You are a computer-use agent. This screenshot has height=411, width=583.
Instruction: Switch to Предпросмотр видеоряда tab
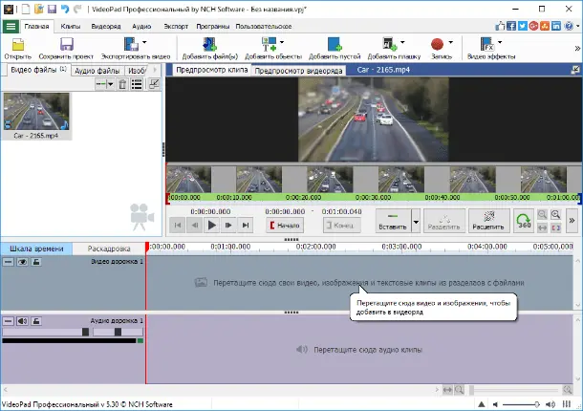[298, 71]
